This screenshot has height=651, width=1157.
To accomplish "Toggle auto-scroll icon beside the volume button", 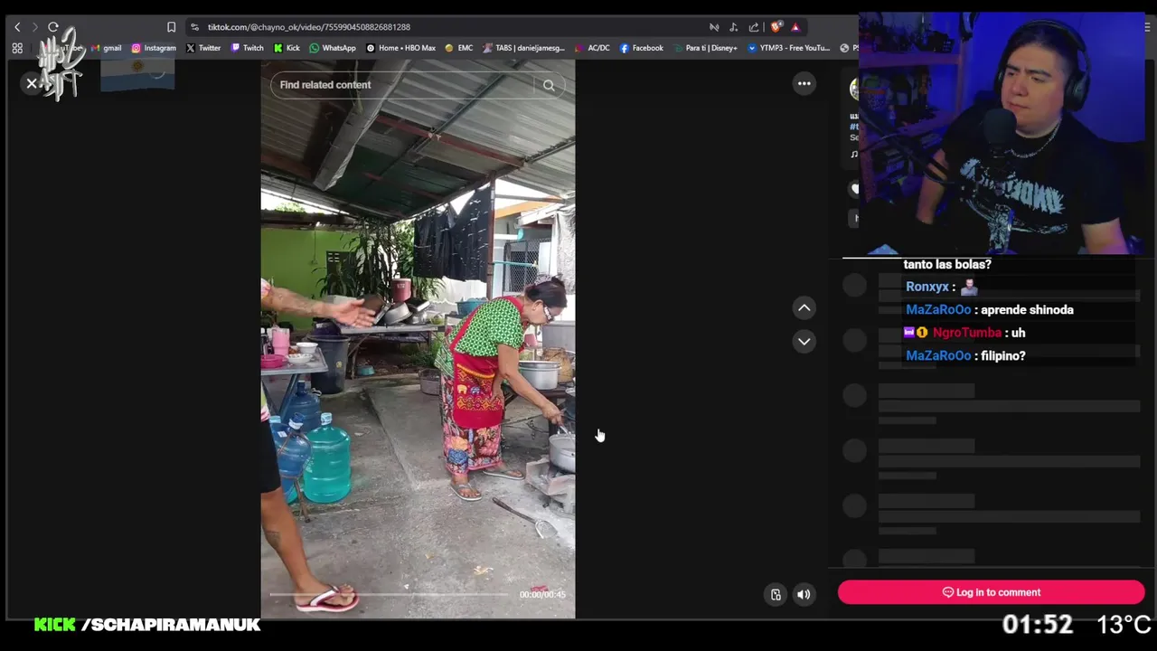I will (x=776, y=594).
